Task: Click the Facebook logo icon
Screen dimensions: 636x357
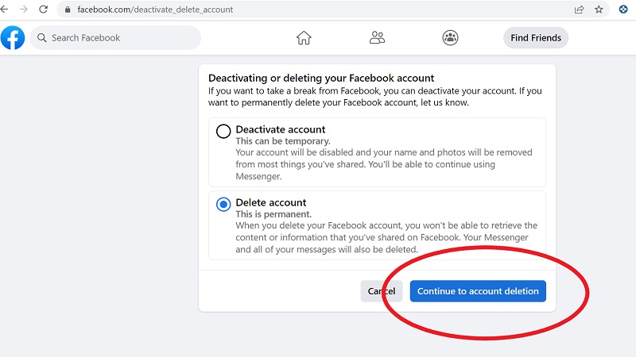Action: pos(13,37)
